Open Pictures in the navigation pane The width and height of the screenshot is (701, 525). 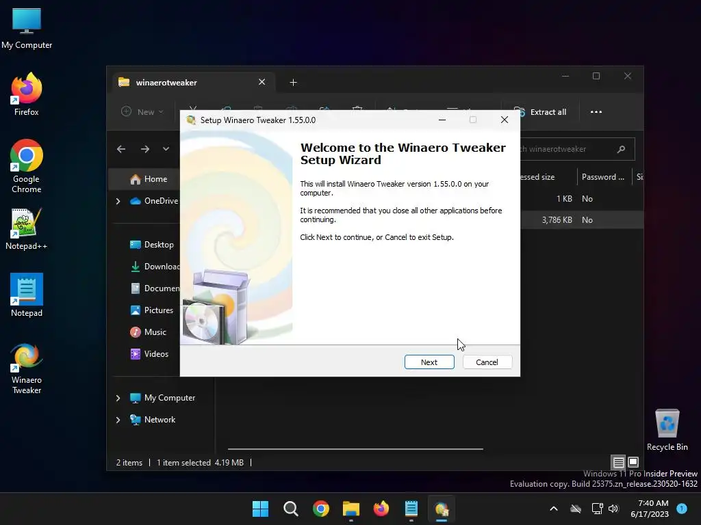[151, 310]
